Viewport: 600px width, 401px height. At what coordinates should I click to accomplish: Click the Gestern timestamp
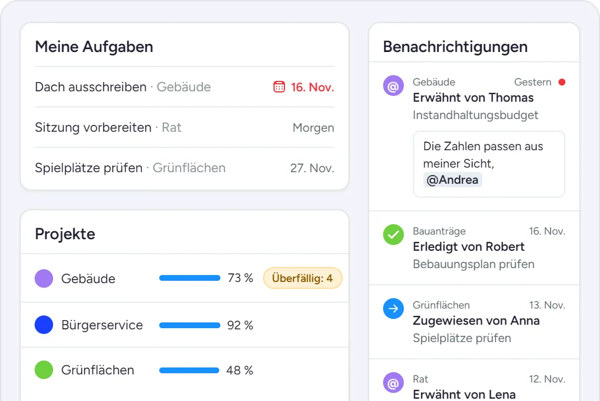(532, 82)
